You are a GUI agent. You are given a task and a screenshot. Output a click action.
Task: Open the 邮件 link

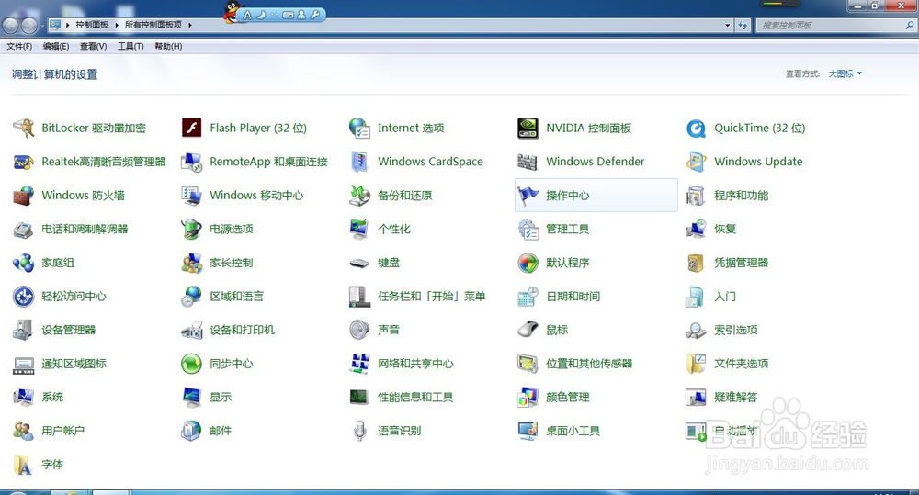pyautogui.click(x=221, y=431)
